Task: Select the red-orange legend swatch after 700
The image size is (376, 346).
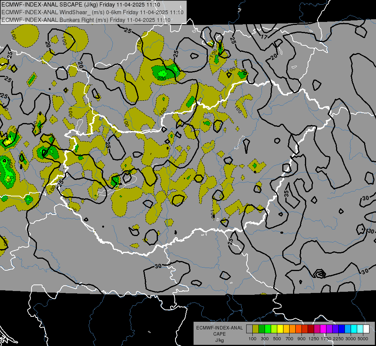Action: (x=298, y=329)
